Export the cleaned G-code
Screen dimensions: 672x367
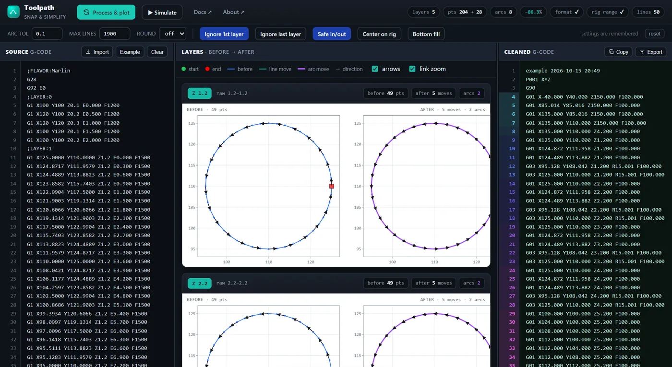click(650, 52)
